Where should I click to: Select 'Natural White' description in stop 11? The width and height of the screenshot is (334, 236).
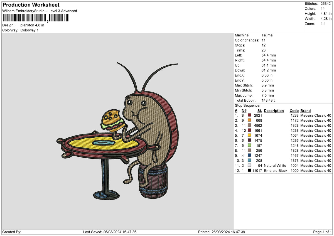pyautogui.click(x=275, y=165)
